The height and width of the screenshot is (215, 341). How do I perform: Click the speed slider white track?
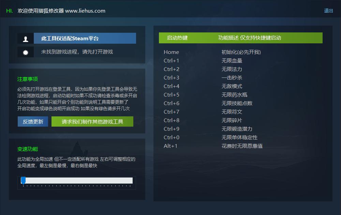(x=77, y=181)
